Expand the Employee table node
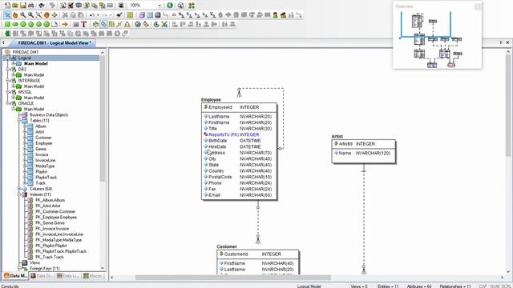Image resolution: width=513 pixels, height=288 pixels. tap(25, 143)
